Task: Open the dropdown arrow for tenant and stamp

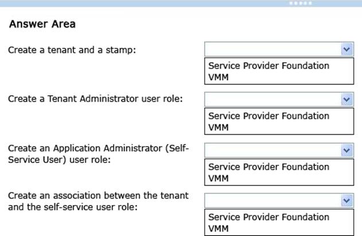Action: click(347, 50)
